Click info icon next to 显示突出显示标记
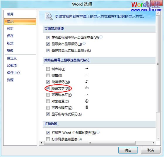 [84, 43]
